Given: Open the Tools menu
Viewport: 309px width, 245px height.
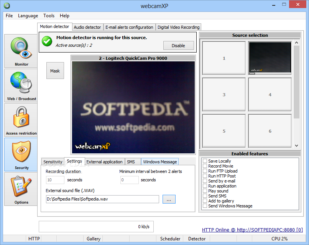Looking at the screenshot, I should click(x=49, y=16).
